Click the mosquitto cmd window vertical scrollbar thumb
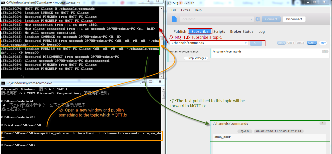332x154 pixels. pyautogui.click(x=162, y=38)
